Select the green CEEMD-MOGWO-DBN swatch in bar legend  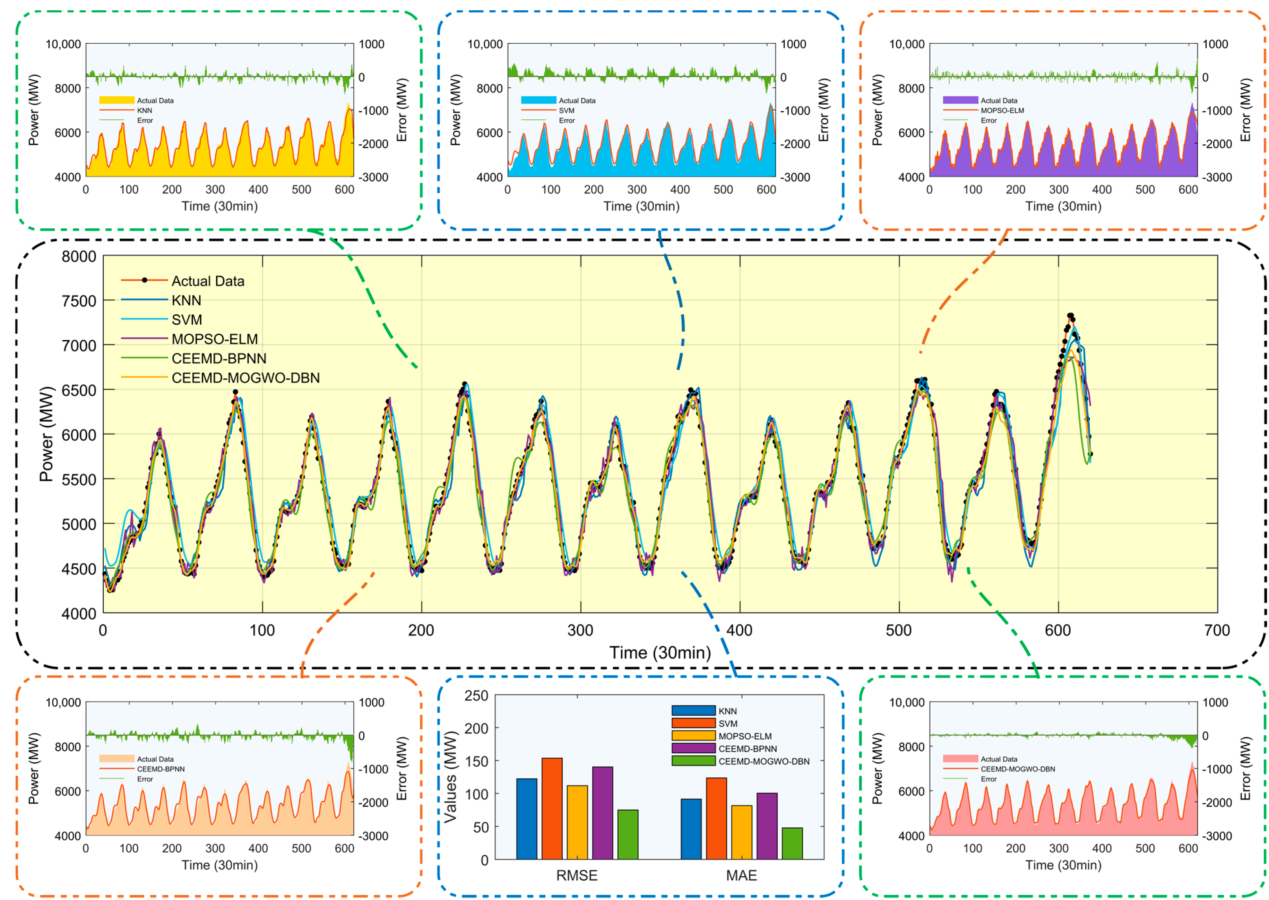693,761
